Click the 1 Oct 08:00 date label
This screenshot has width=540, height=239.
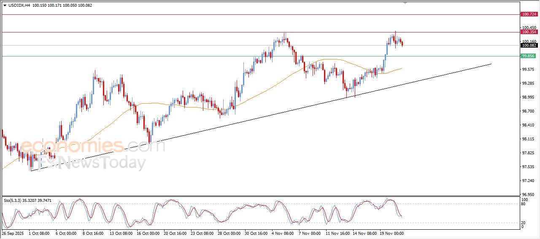[39, 233]
